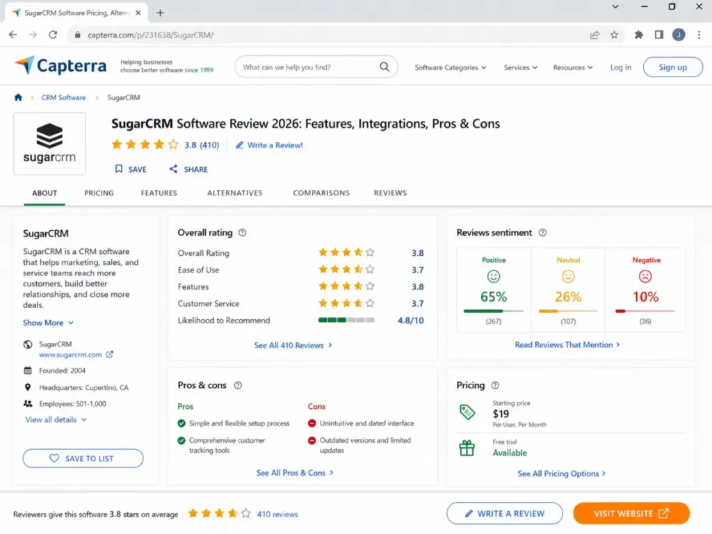Click the free trial gift icon
Screen dimensions: 712x534
(467, 448)
